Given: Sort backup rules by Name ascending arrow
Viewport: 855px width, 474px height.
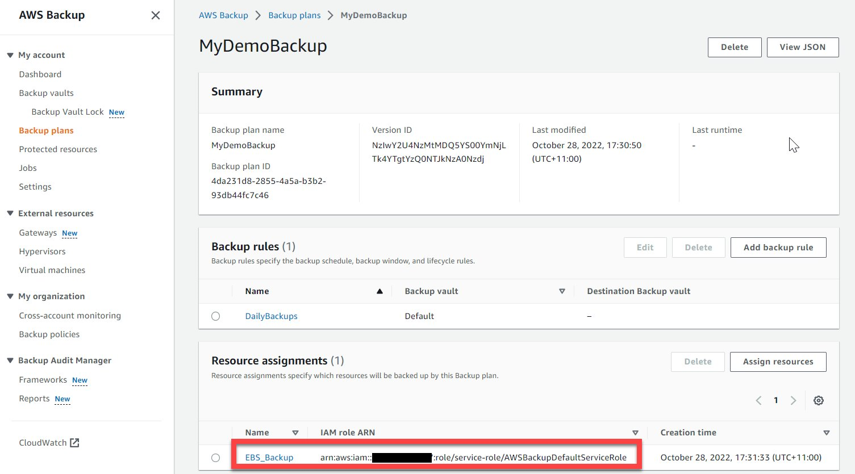Looking at the screenshot, I should [379, 291].
